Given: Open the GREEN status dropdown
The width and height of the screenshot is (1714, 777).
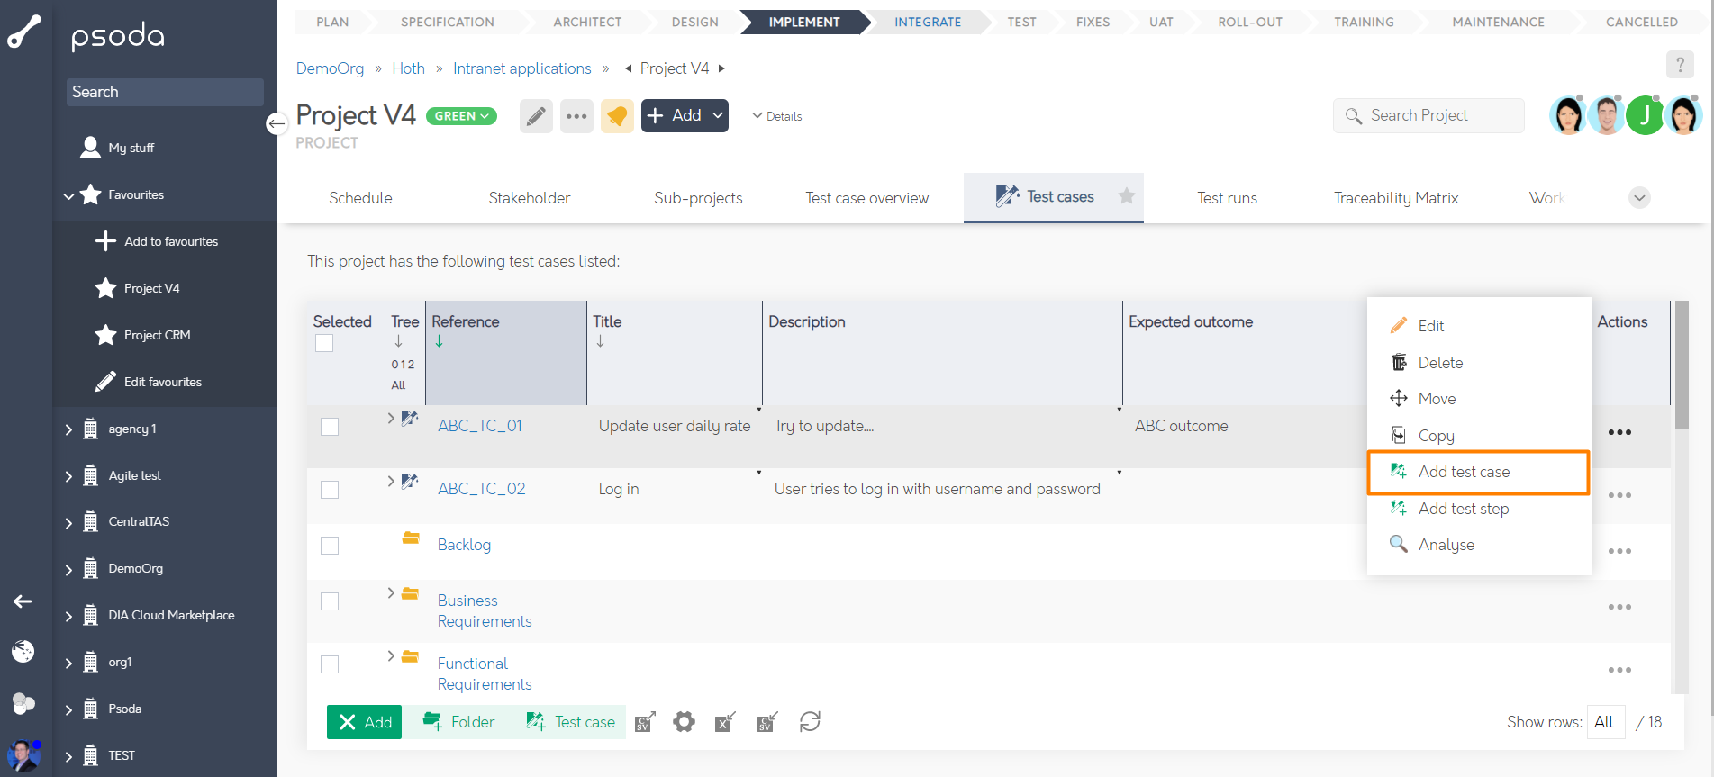Looking at the screenshot, I should [461, 116].
